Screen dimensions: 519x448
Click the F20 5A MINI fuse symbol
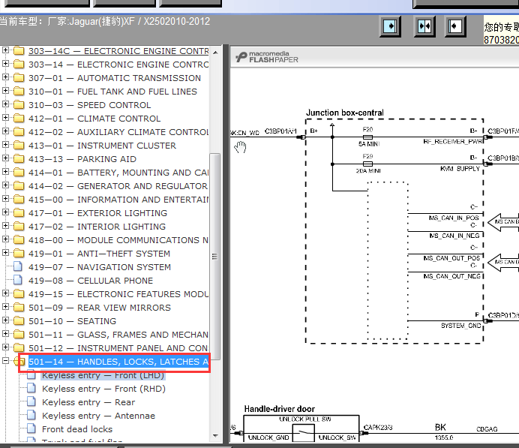(x=367, y=137)
